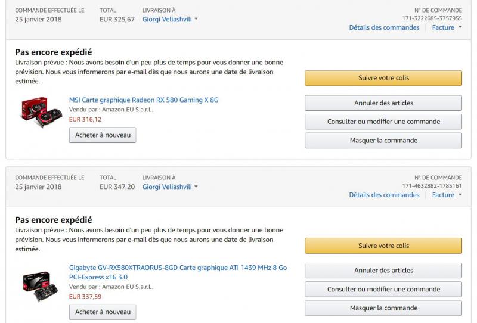Click Consulter ou modifier for second order
477x323 pixels.
click(383, 290)
